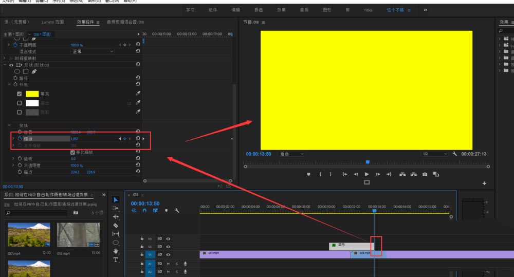
Task: Open 效果控件 panel menu
Action: (98, 22)
